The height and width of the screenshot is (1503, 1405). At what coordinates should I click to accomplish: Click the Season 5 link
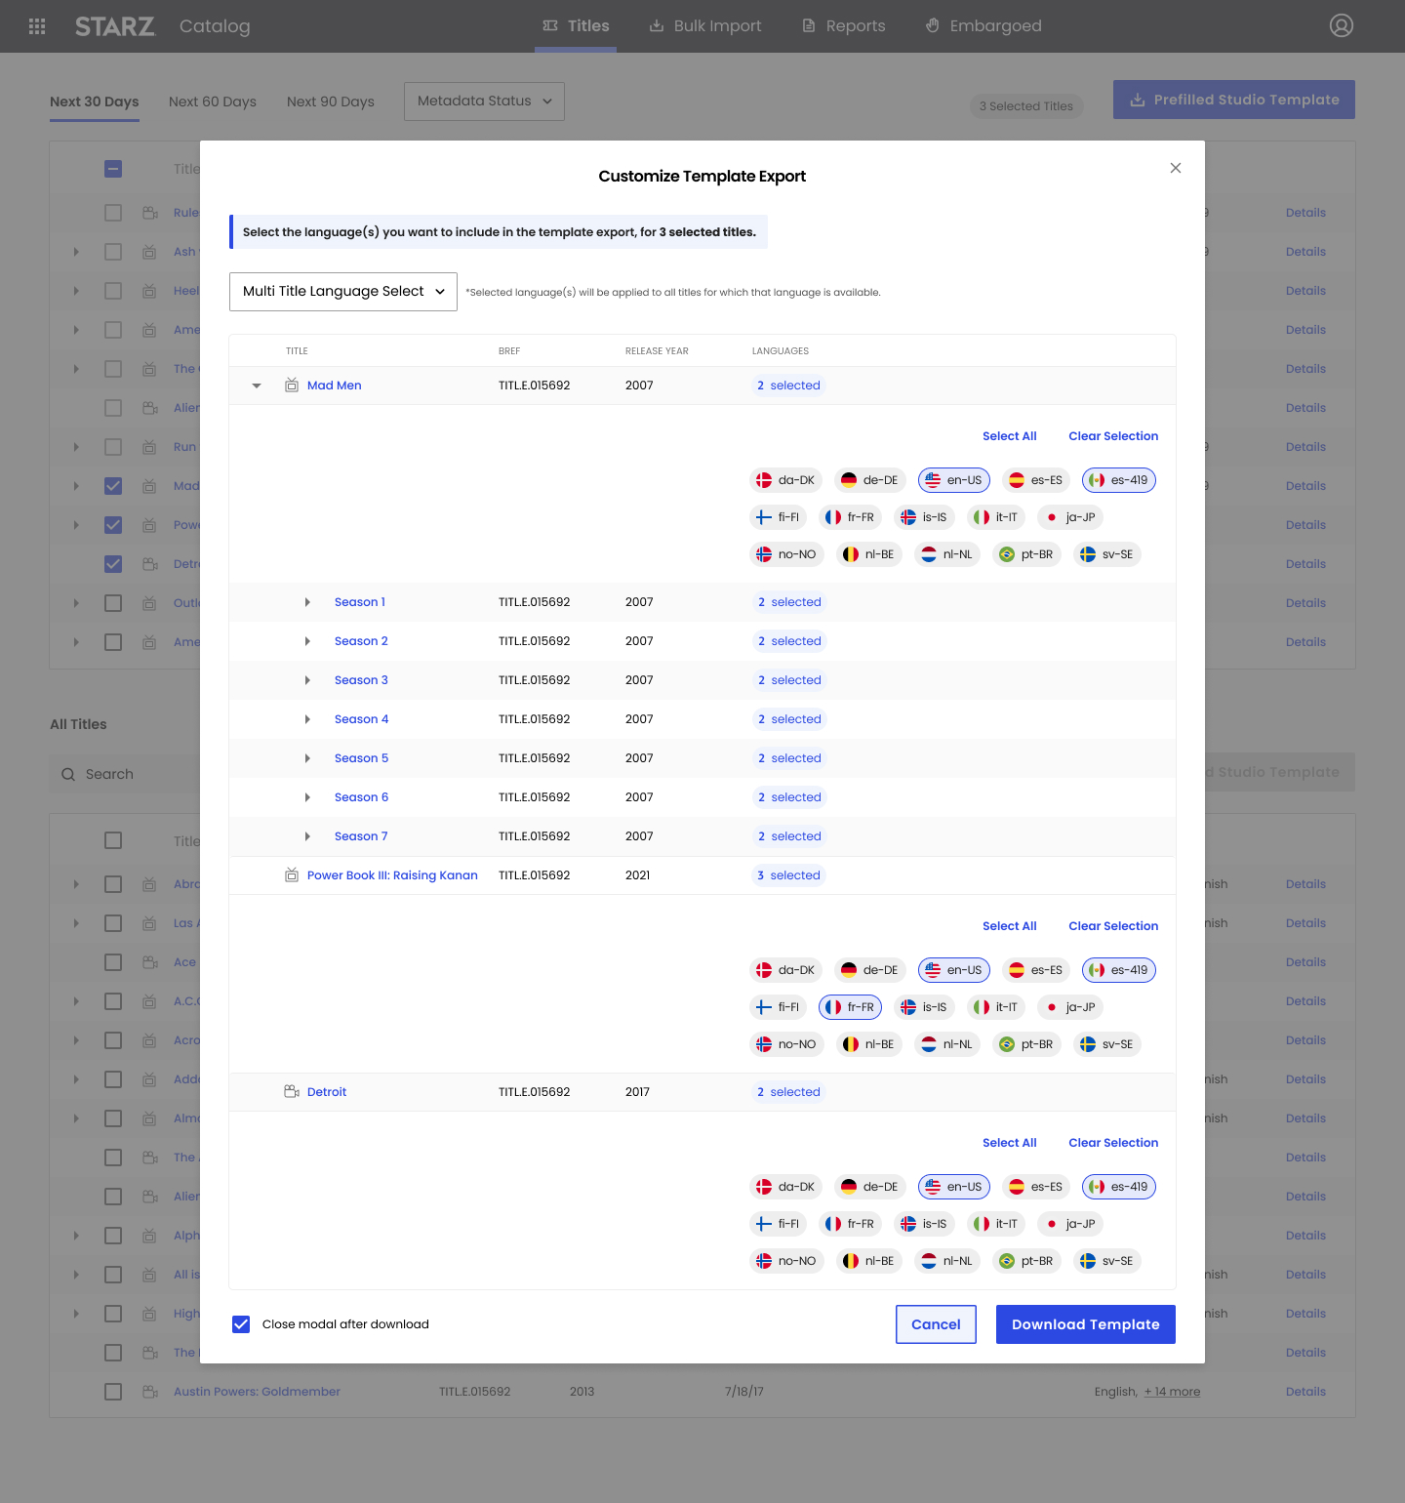[361, 758]
